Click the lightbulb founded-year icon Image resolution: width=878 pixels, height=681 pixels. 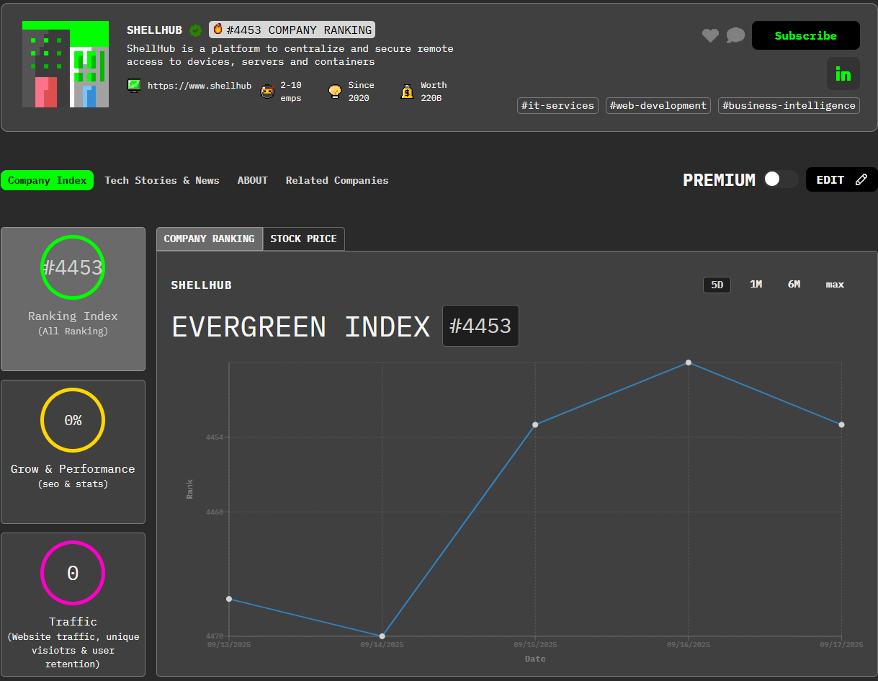pyautogui.click(x=335, y=92)
